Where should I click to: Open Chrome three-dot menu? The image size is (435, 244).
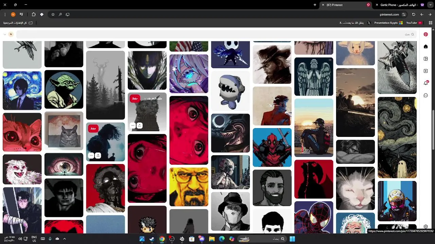(5, 14)
